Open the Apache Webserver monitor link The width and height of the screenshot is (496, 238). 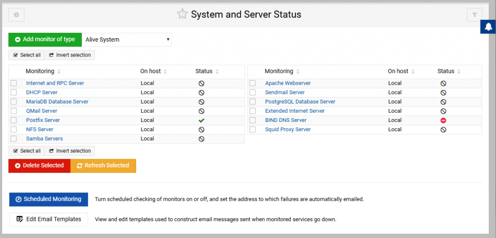point(288,83)
